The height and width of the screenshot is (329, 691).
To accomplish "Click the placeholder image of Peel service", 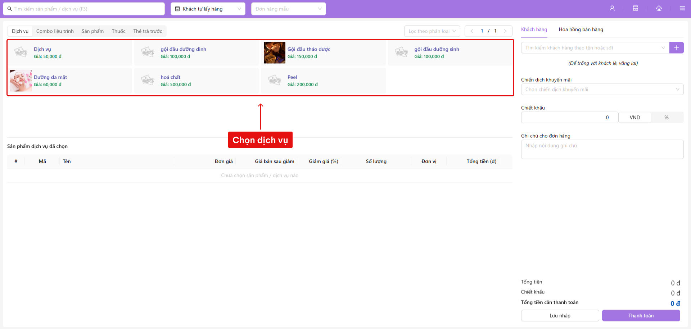I will click(274, 81).
